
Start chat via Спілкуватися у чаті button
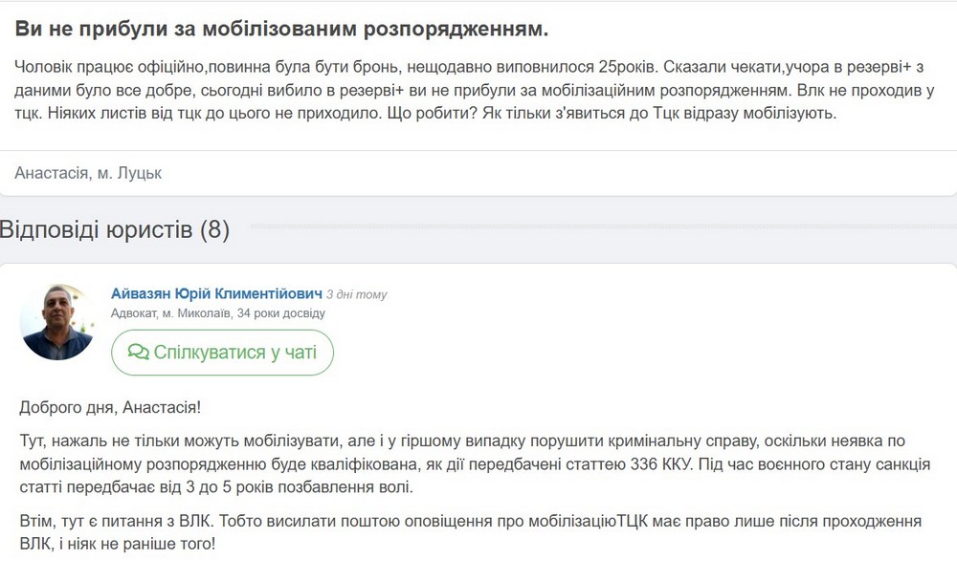pos(222,353)
